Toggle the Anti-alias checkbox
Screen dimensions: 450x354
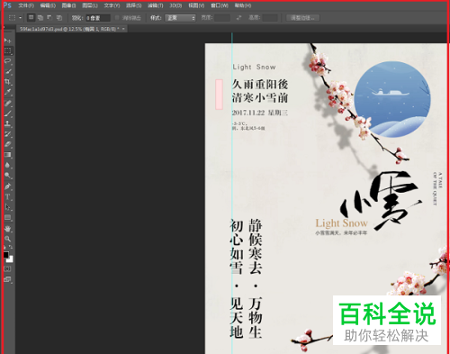pos(117,18)
